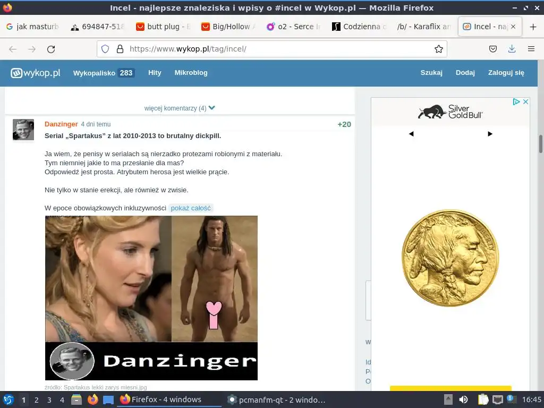Click the forward navigation arrow
This screenshot has width=544, height=408.
pyautogui.click(x=32, y=49)
